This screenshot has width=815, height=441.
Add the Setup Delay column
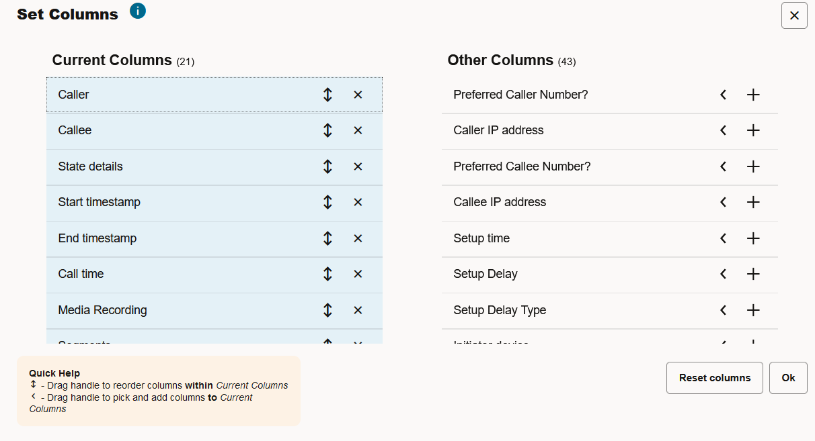(x=753, y=274)
